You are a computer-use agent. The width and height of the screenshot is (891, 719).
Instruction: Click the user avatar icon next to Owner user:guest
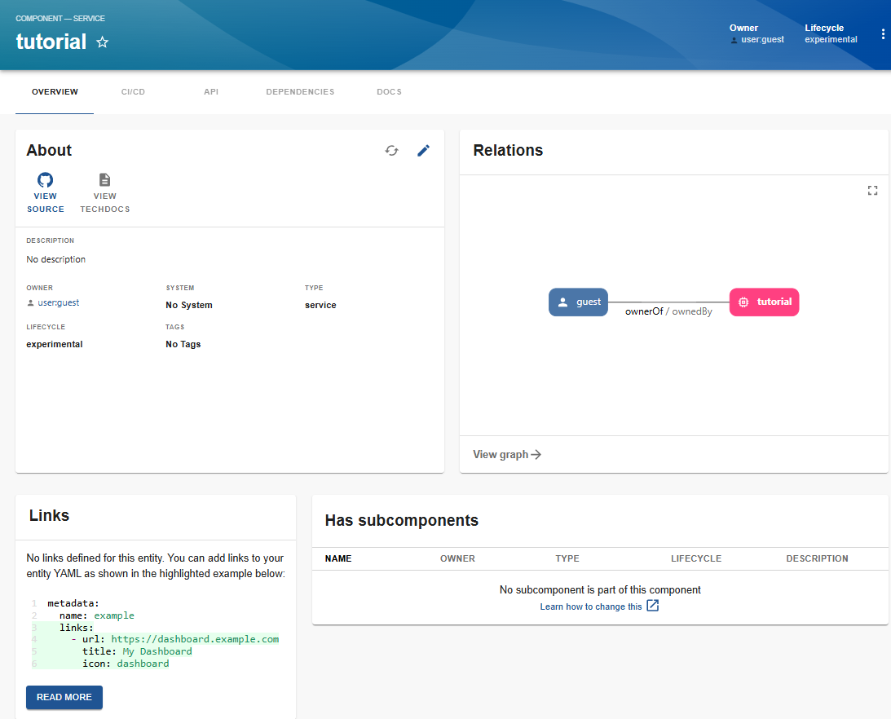[734, 39]
